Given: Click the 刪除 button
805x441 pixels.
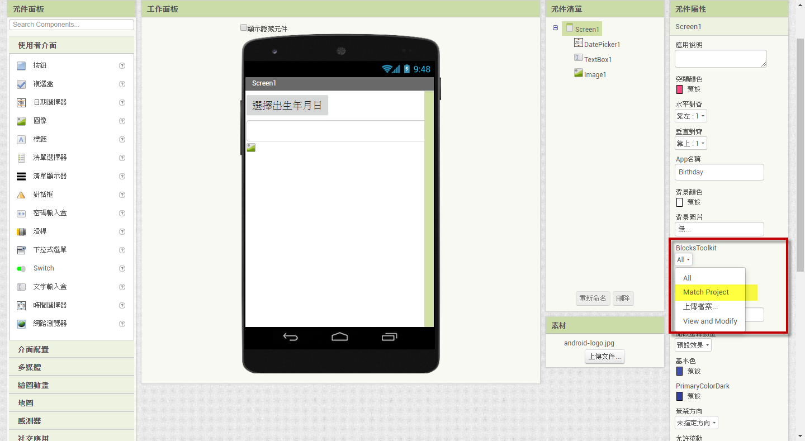Looking at the screenshot, I should pos(623,298).
